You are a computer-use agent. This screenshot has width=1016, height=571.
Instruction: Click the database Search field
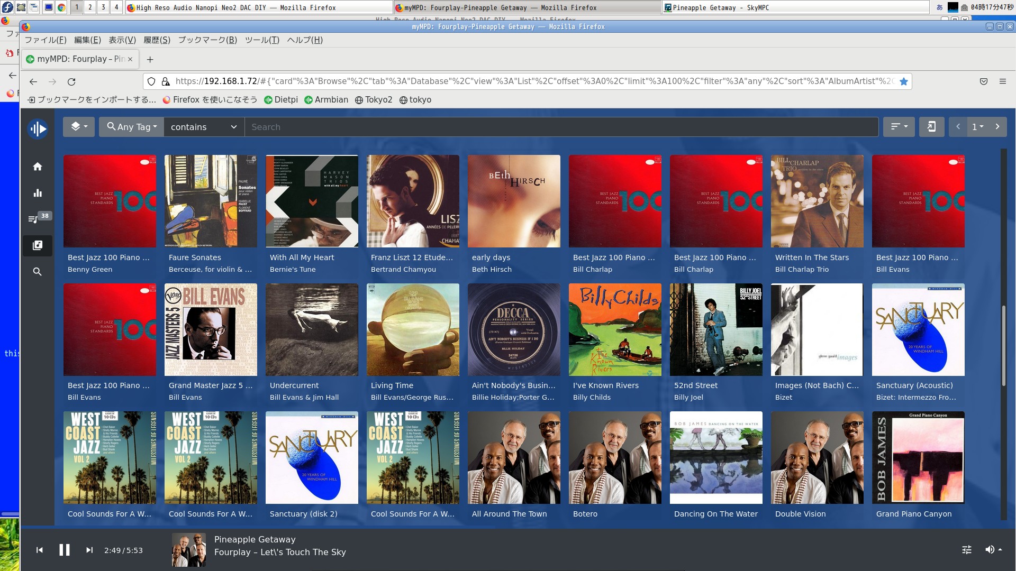click(561, 127)
